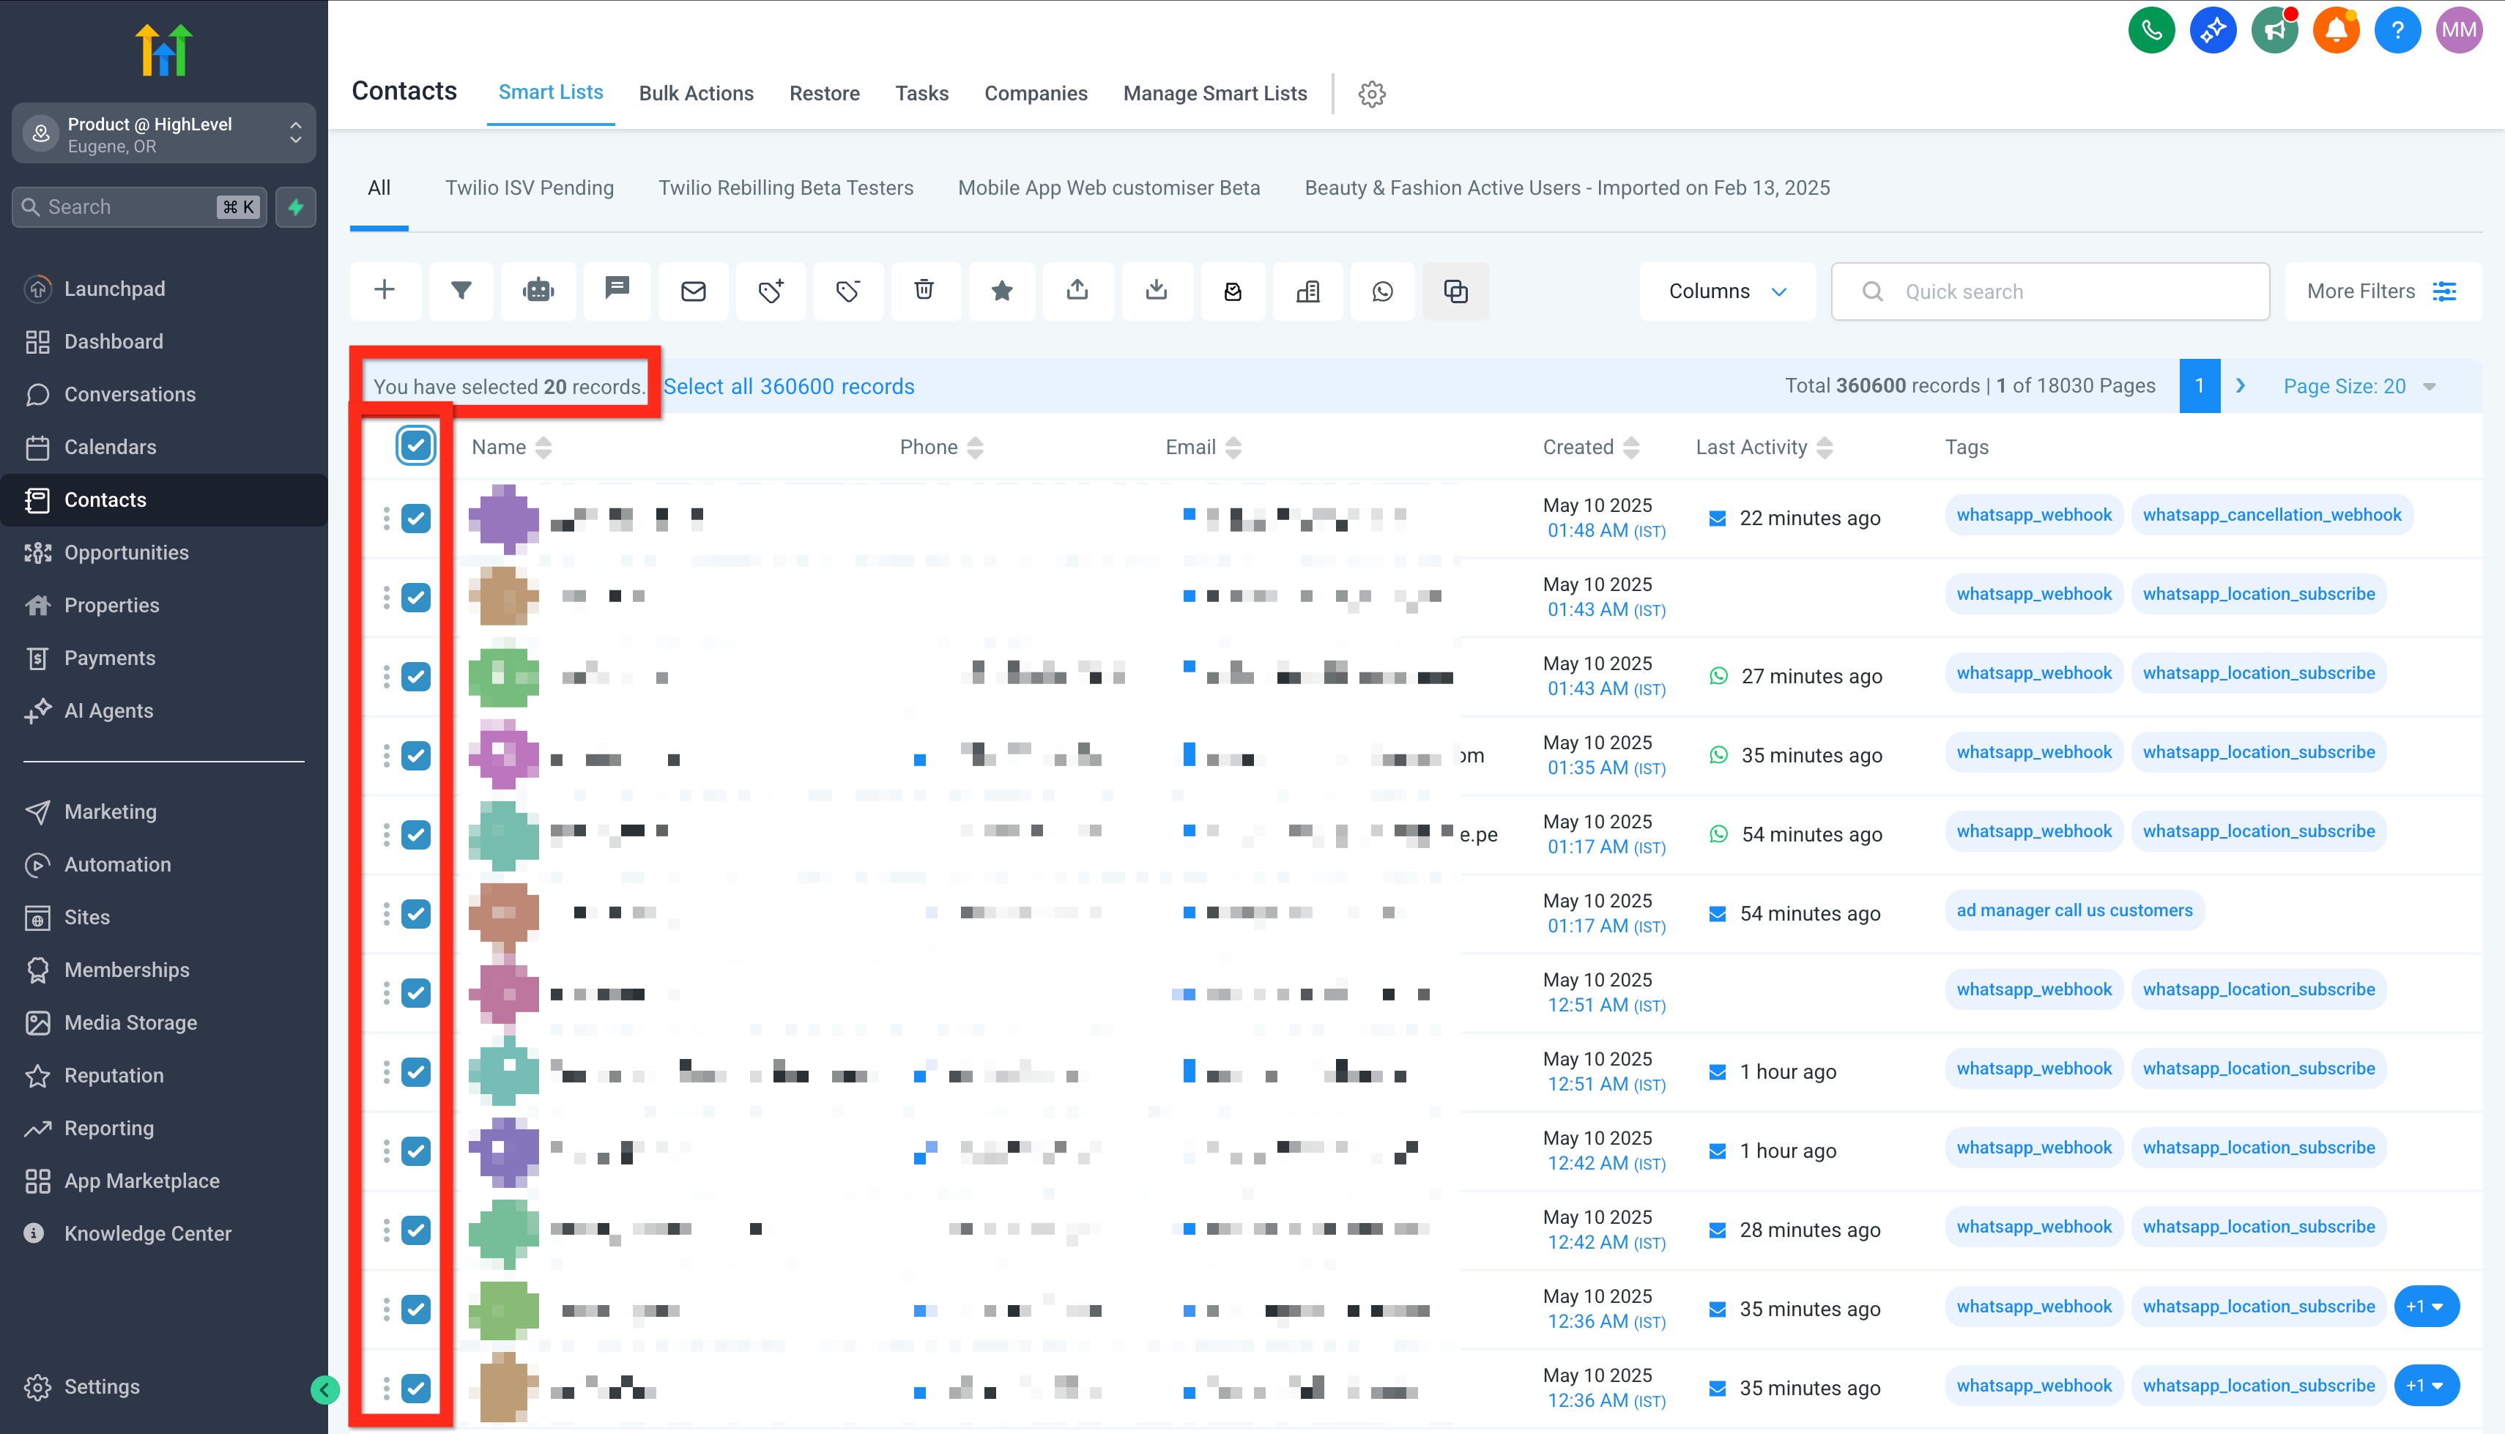Click Select all 360600 records link
The image size is (2505, 1434).
789,386
